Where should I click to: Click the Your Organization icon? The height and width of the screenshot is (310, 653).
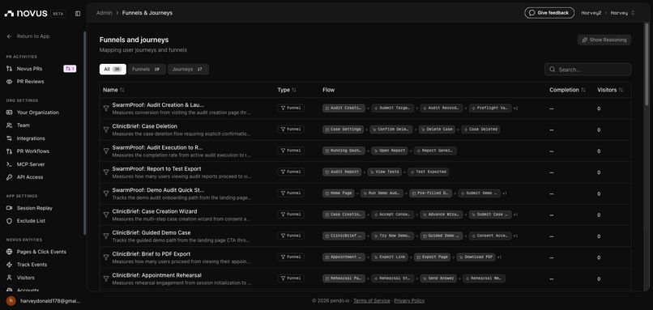coord(9,113)
